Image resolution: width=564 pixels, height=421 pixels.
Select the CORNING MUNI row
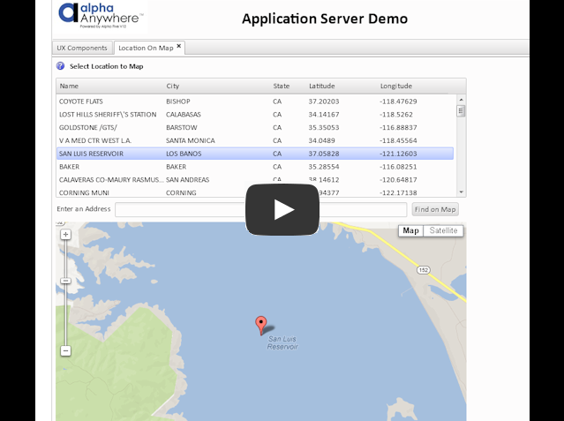pyautogui.click(x=255, y=192)
